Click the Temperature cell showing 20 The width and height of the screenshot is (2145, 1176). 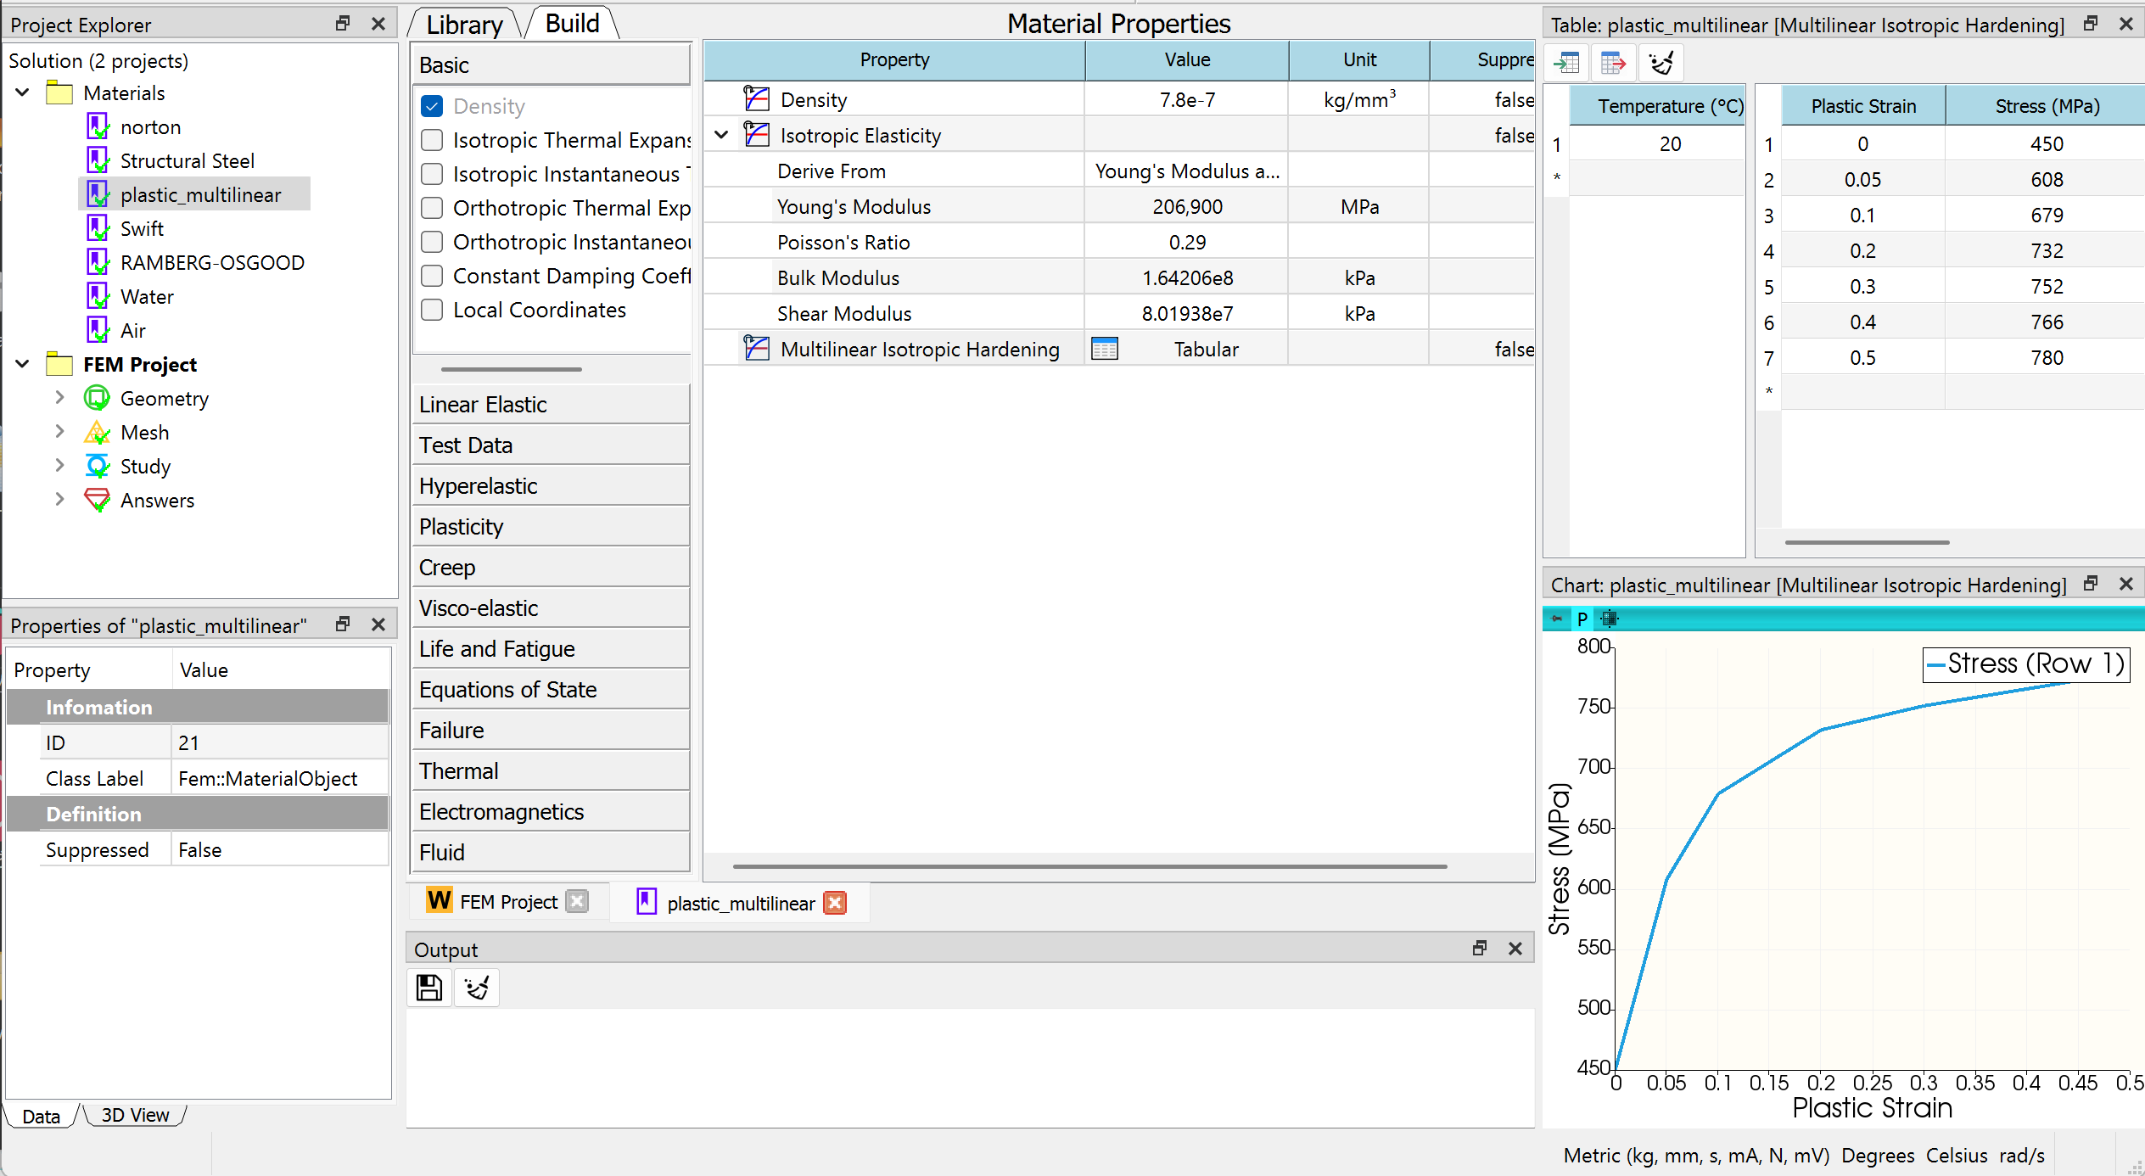(1657, 144)
